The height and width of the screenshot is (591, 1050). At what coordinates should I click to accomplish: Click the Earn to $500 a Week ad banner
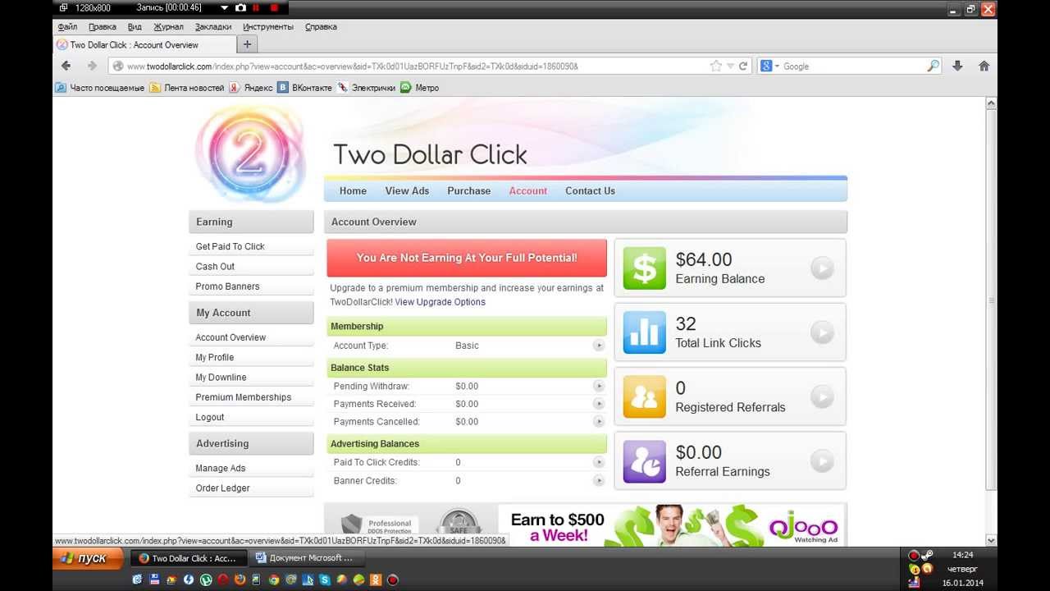coord(670,525)
